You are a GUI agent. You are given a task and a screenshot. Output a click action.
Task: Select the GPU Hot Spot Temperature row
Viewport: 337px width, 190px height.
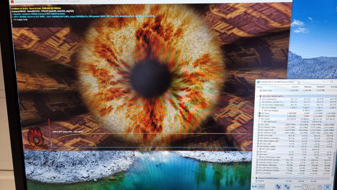(297, 105)
